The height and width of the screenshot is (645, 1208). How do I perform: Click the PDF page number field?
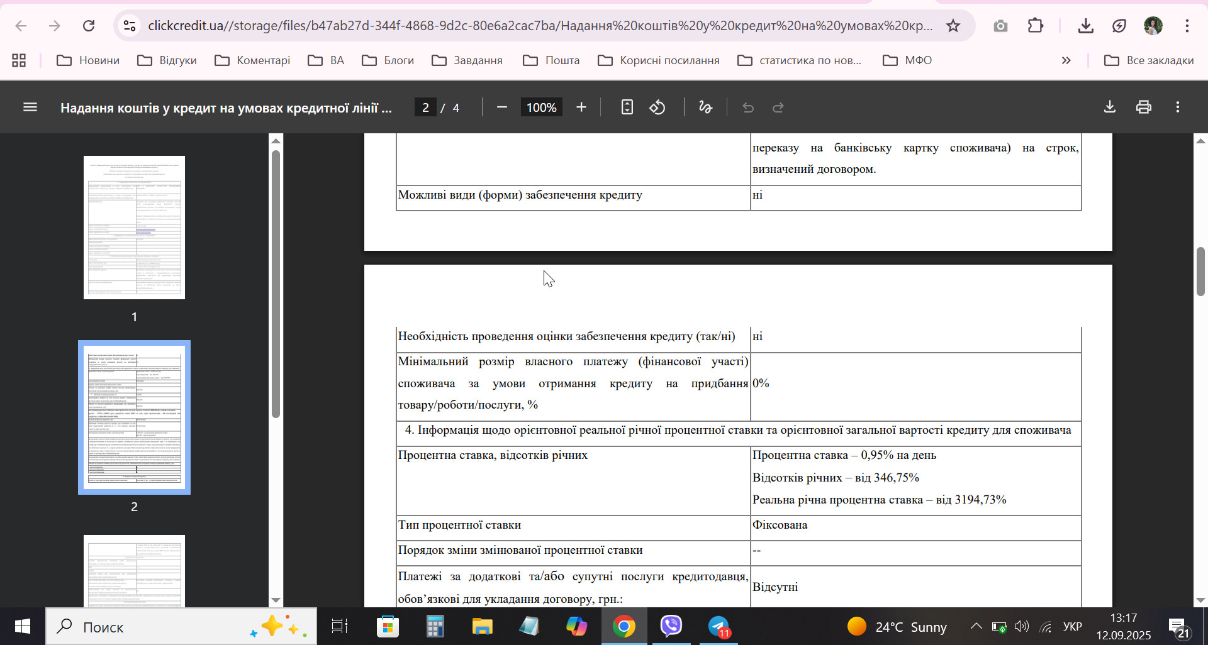pos(426,107)
